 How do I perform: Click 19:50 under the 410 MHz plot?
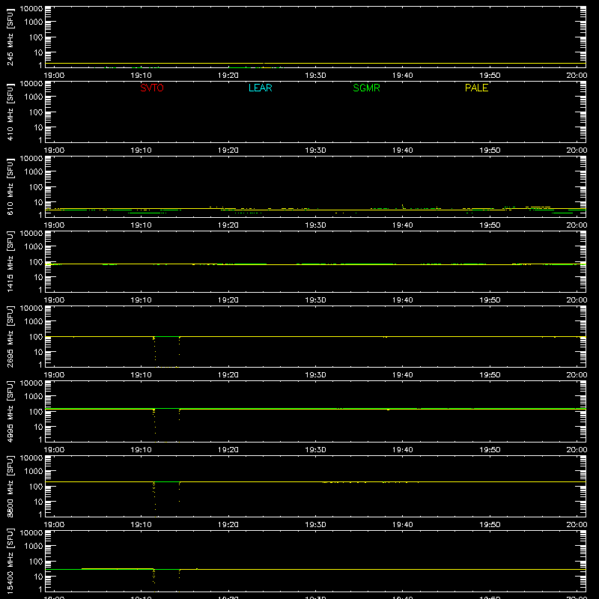pyautogui.click(x=490, y=150)
